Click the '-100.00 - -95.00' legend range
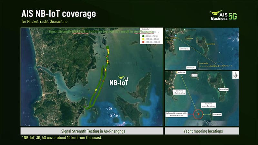The width and height of the screenshot is (258, 145). pos(152,39)
